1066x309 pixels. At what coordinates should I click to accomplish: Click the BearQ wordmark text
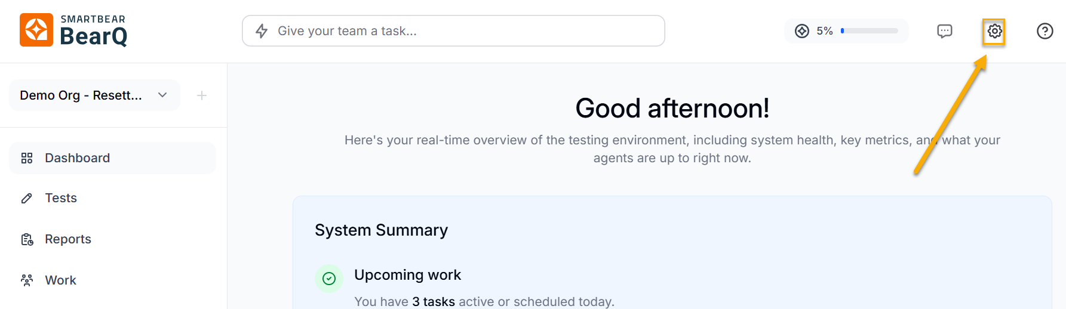94,36
